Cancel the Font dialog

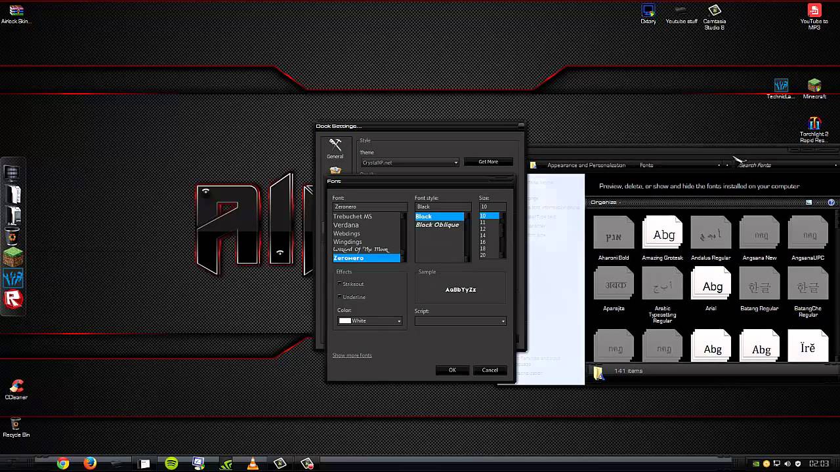point(490,370)
